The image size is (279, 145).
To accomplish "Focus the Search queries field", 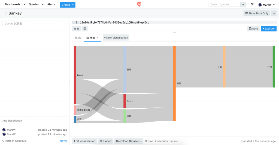I will coord(225,4).
